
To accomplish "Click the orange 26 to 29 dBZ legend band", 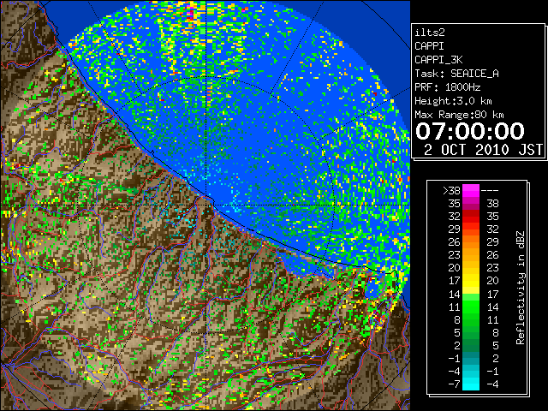I will [x=471, y=242].
